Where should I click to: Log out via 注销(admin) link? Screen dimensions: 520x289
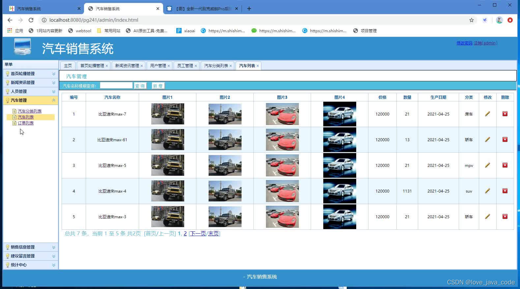pos(485,43)
